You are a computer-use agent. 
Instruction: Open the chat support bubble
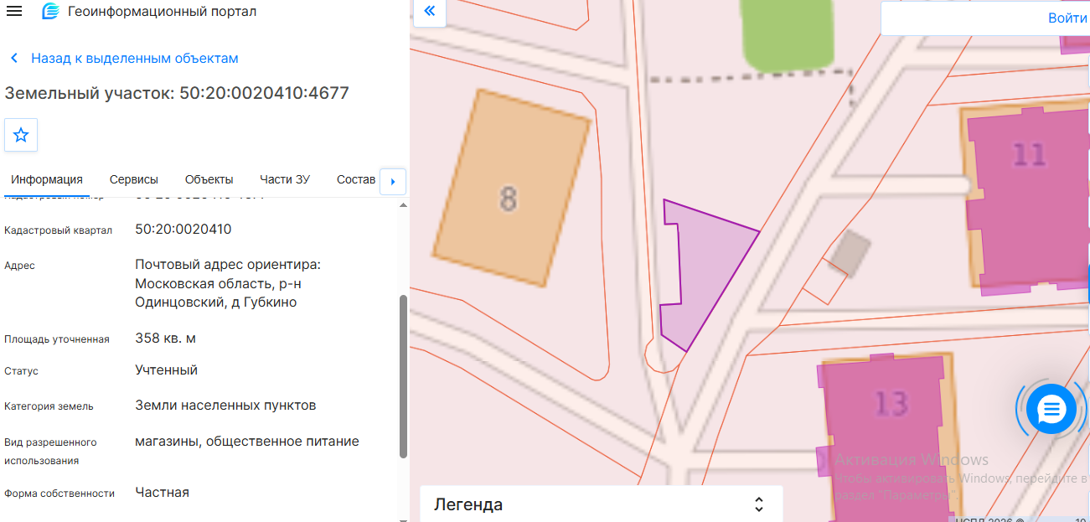1051,410
